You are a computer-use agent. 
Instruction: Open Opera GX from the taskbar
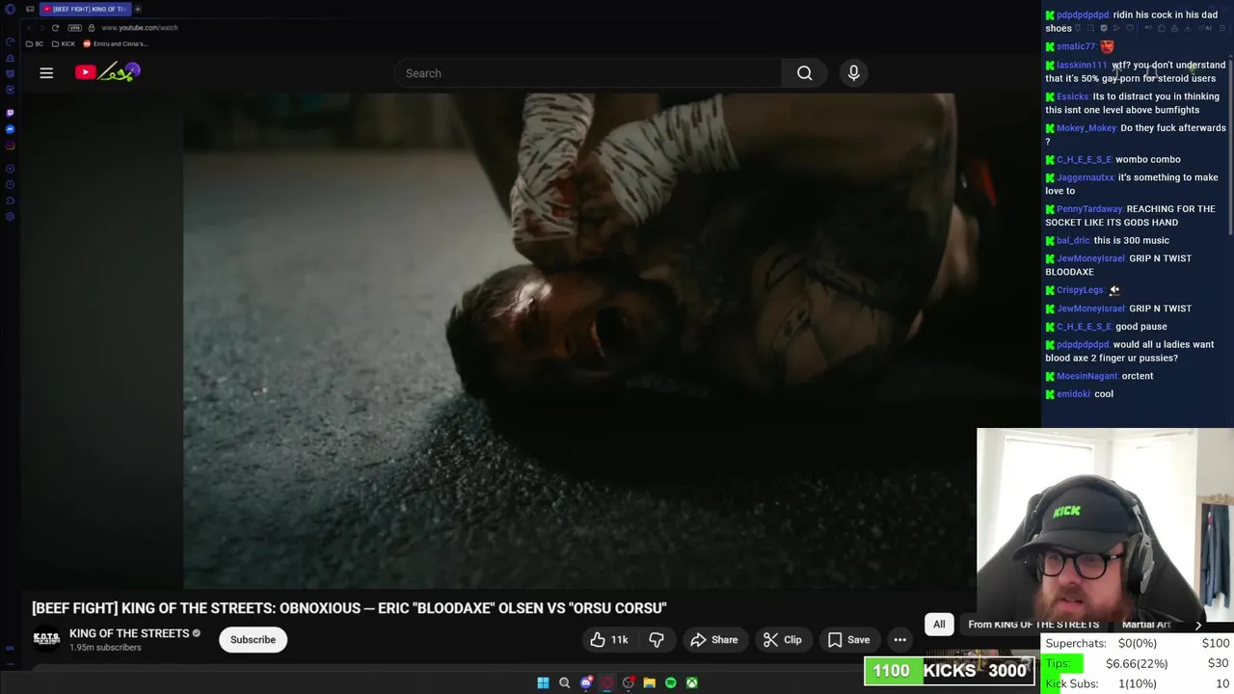[607, 682]
